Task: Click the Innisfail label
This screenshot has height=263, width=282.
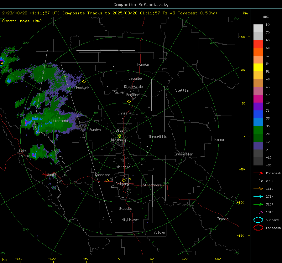Action: (126, 113)
